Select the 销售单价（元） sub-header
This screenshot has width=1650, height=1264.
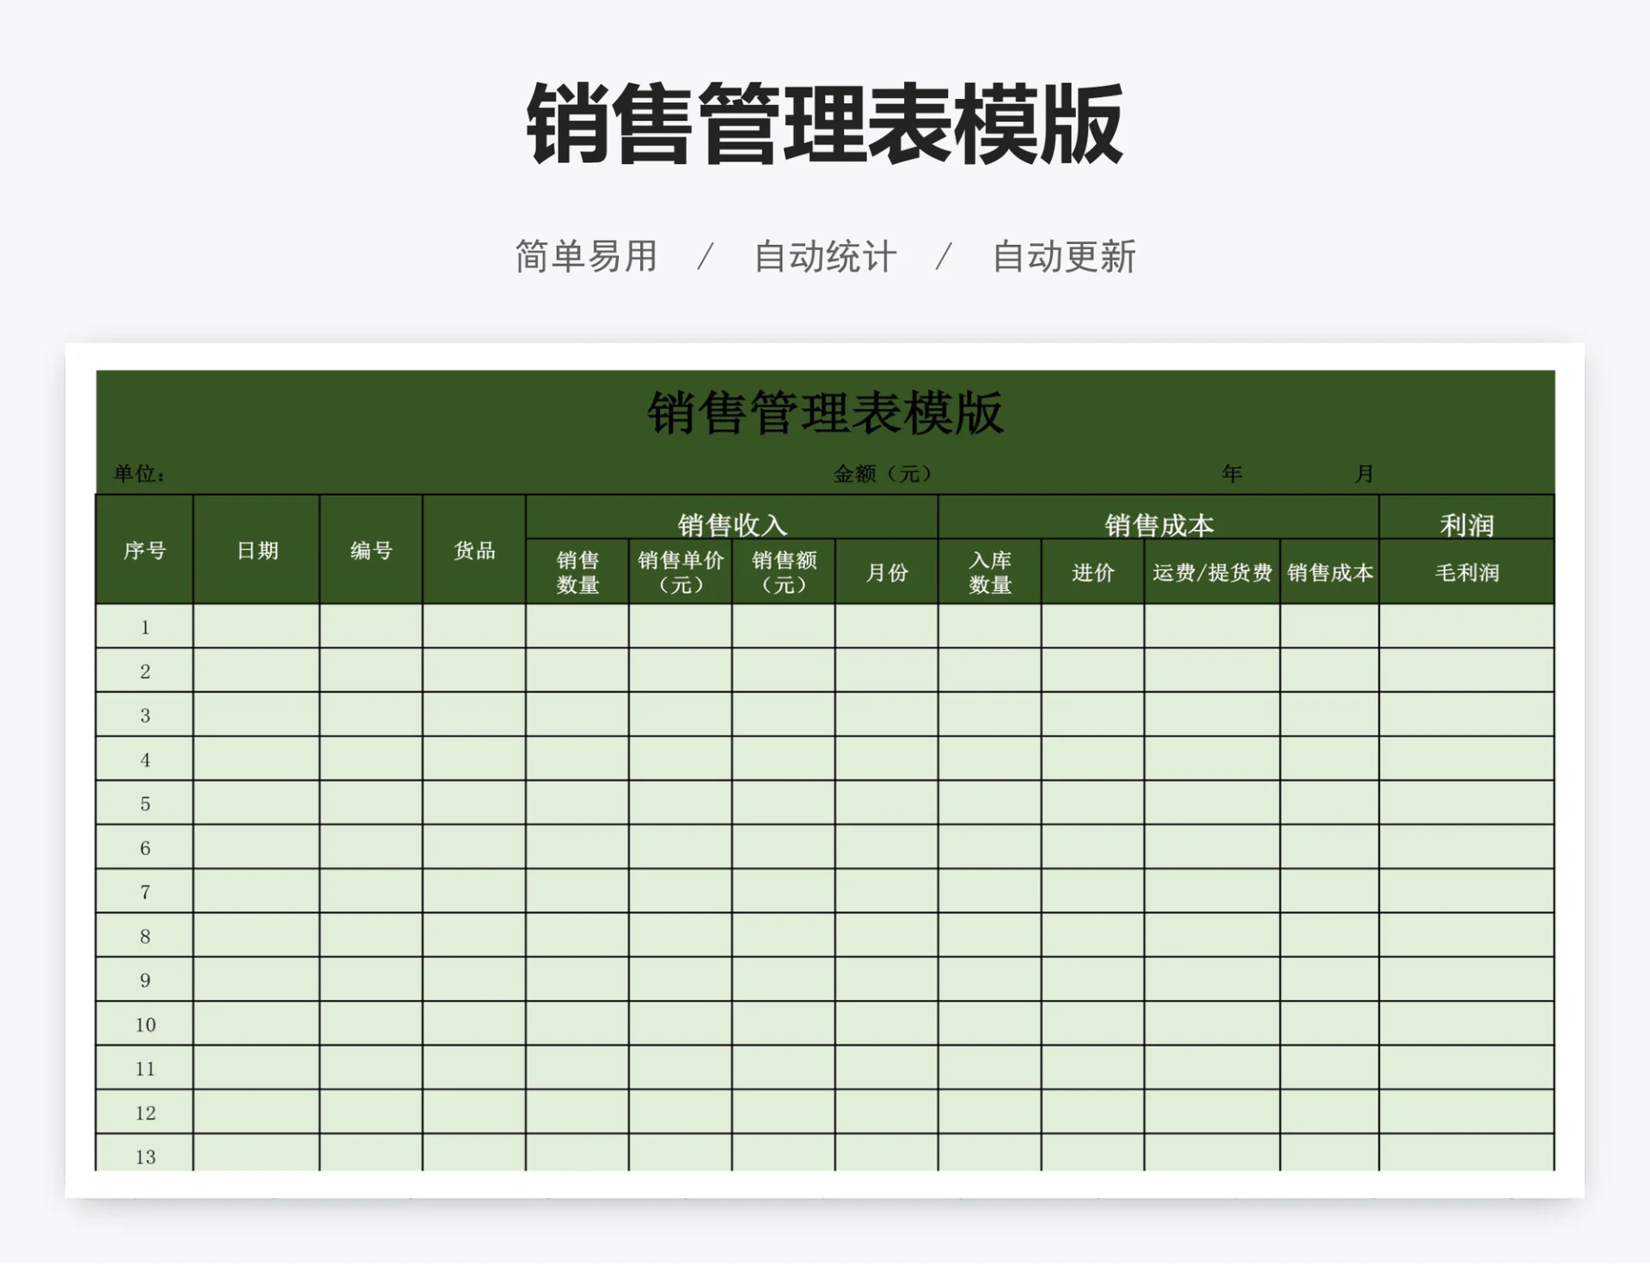681,571
